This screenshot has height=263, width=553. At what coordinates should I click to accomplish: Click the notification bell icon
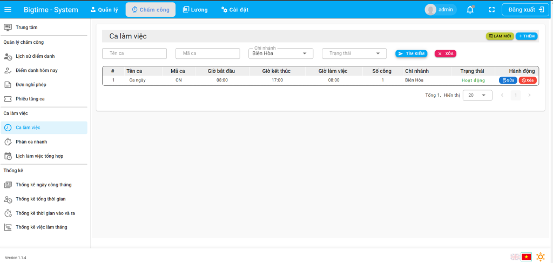(x=470, y=10)
